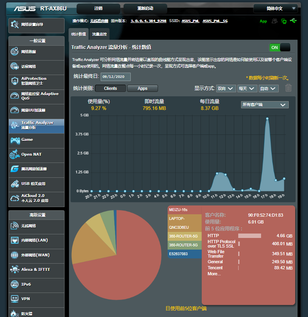Open the Wireless settings icon
This screenshot has height=317, width=308.
14,226
